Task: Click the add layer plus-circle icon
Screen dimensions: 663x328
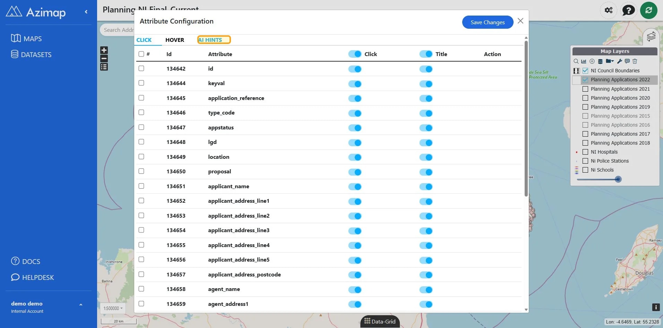Action: click(592, 61)
